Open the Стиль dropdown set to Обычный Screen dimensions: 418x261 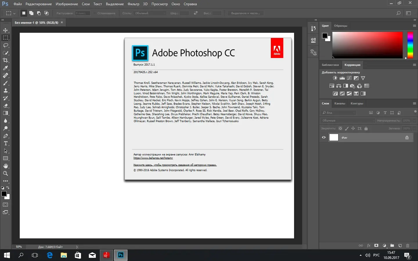tap(150, 13)
